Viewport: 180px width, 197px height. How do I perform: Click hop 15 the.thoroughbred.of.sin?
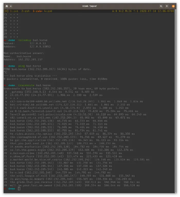click(x=29, y=137)
